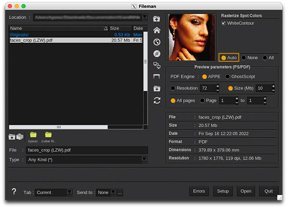Select faces_crop (LZW).pdf in the file list

(32, 41)
